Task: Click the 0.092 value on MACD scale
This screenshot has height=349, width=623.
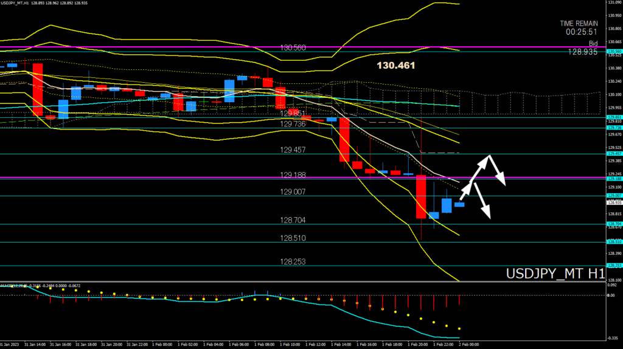Action: click(612, 285)
